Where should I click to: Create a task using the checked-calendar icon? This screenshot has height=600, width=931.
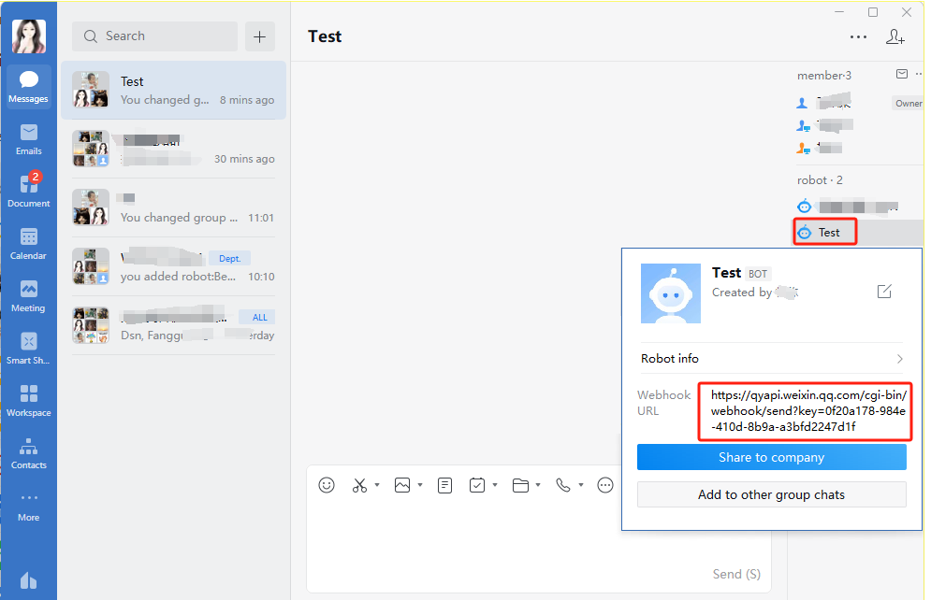[478, 484]
